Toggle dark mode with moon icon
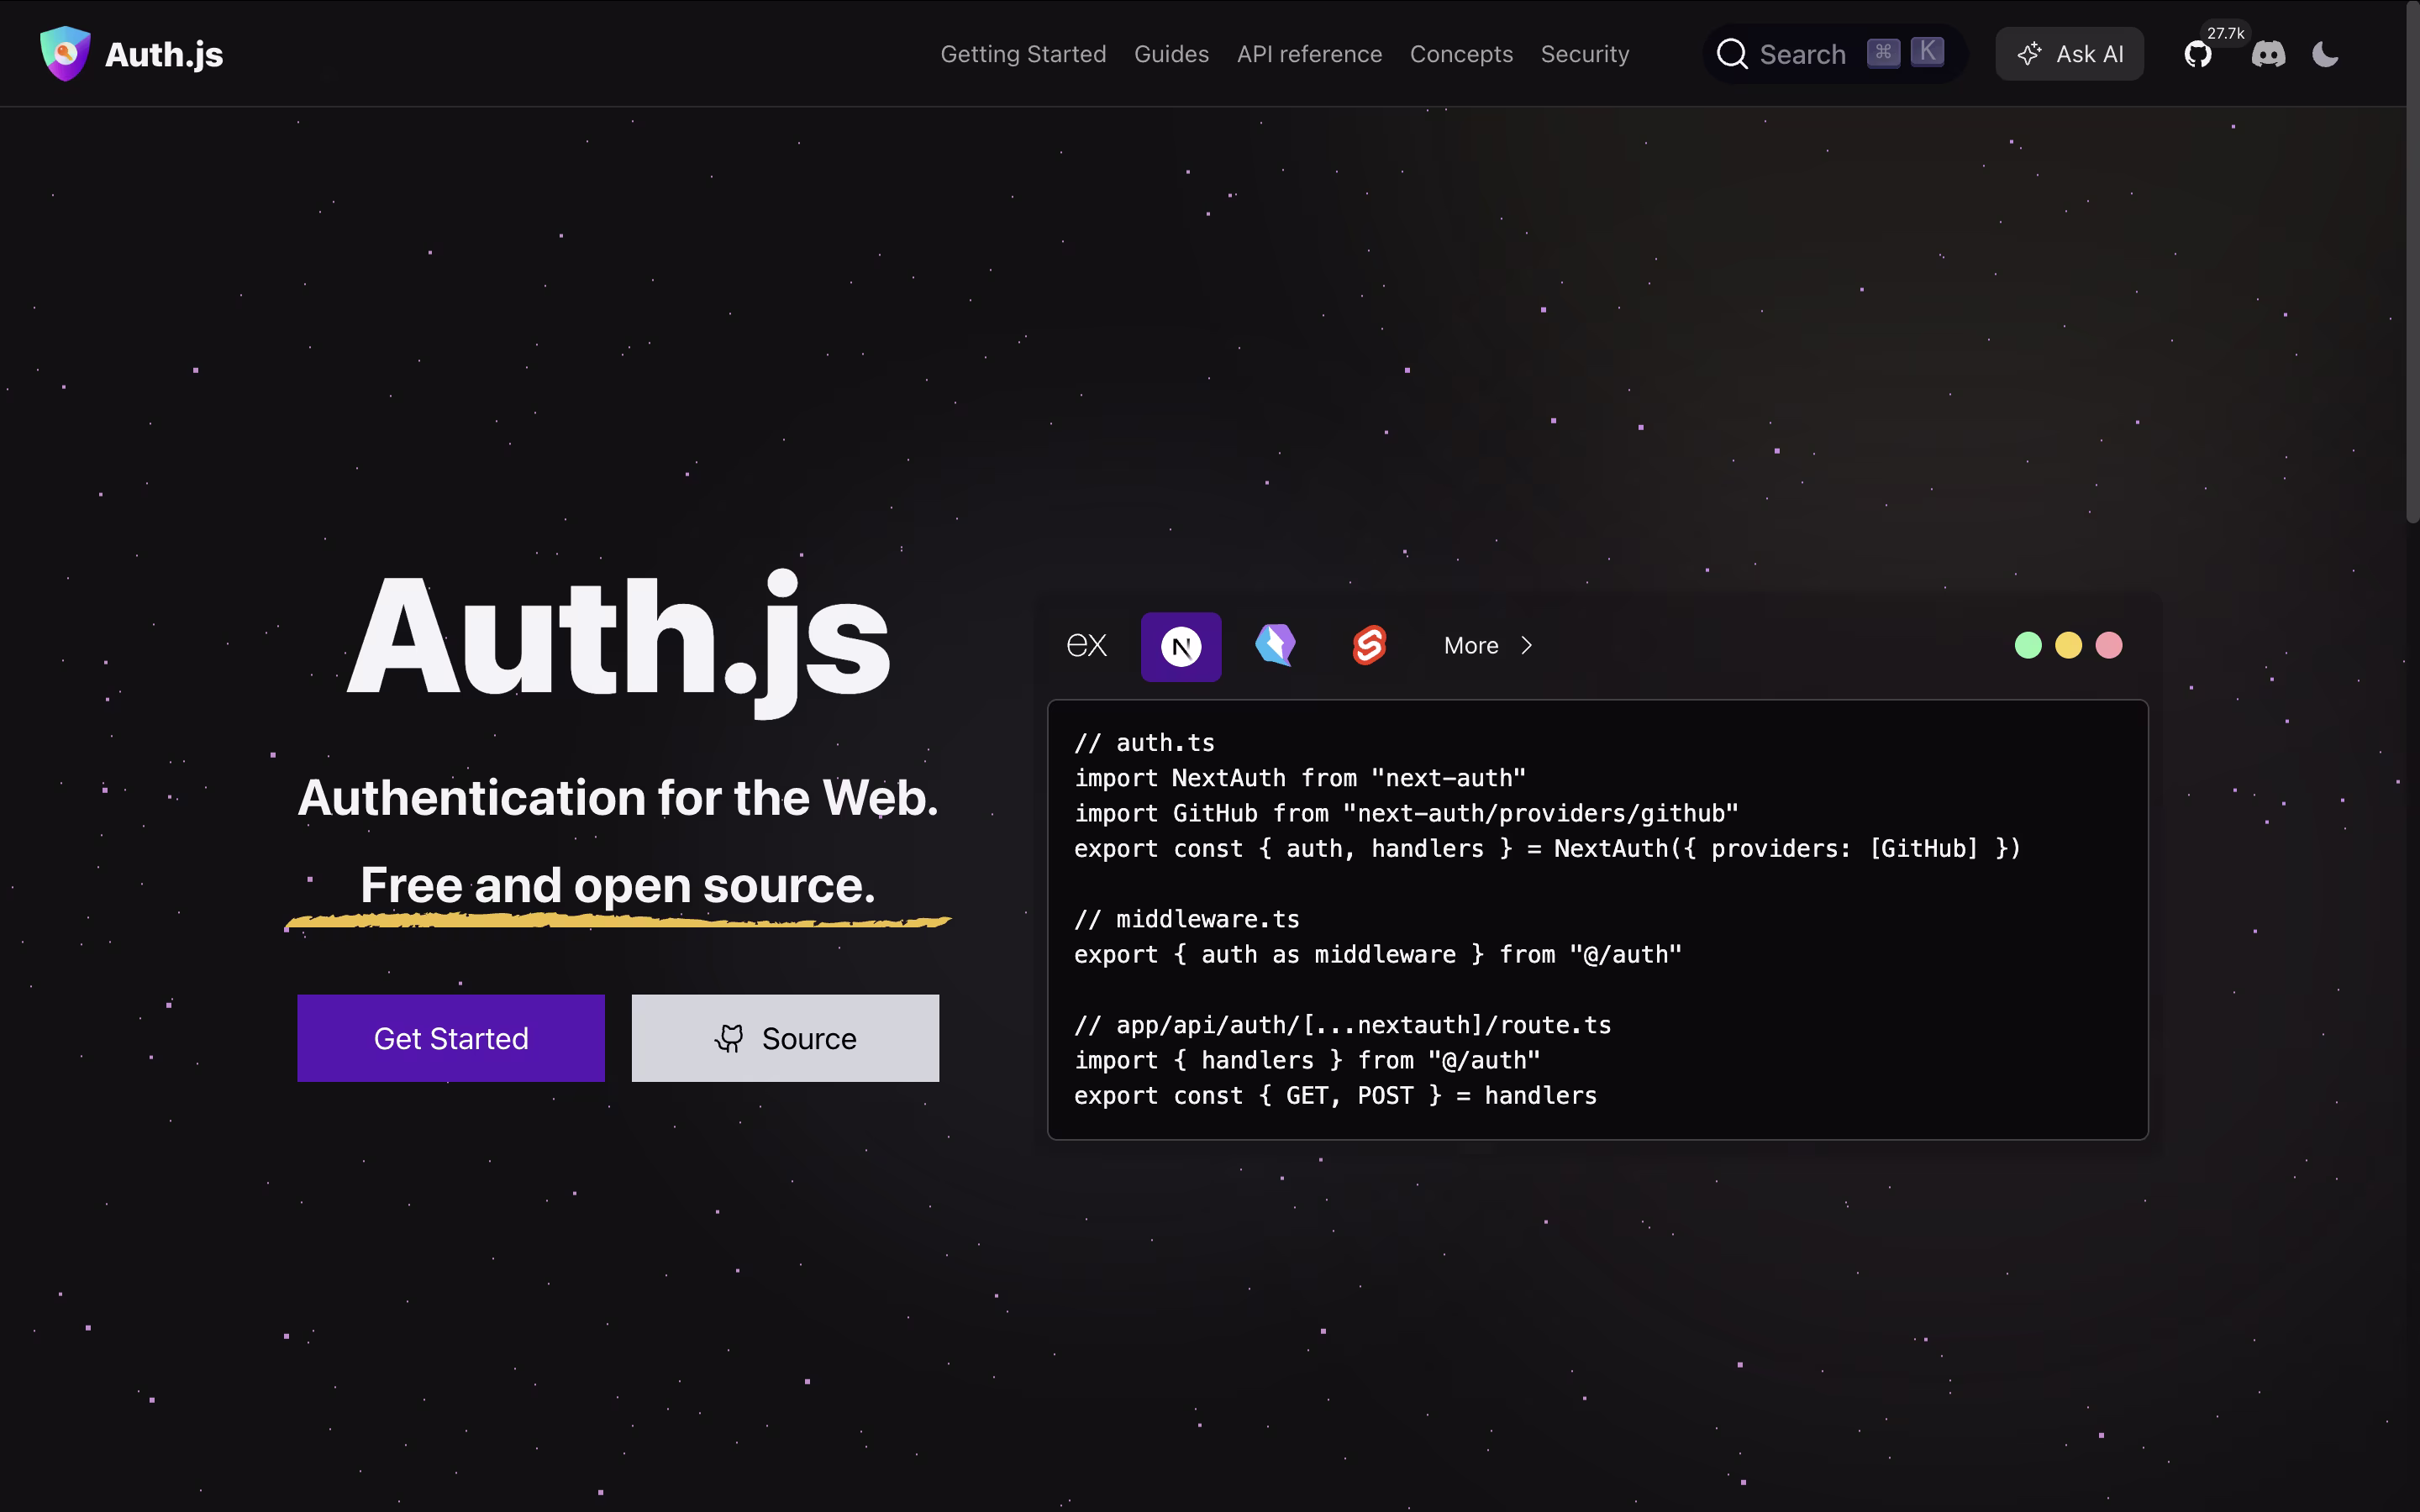The height and width of the screenshot is (1512, 2420). tap(2325, 54)
